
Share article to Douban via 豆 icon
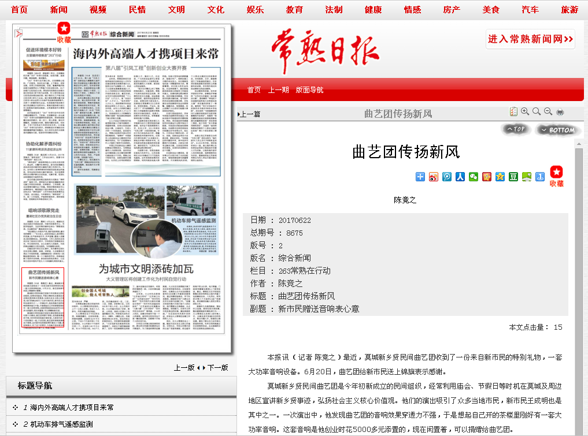click(x=513, y=177)
